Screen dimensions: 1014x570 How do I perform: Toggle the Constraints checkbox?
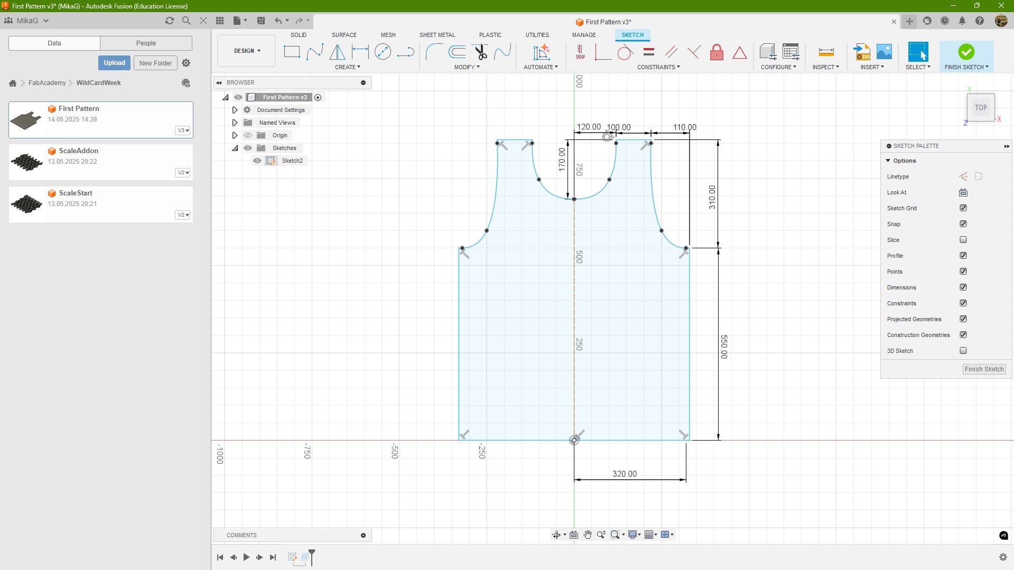click(x=963, y=303)
